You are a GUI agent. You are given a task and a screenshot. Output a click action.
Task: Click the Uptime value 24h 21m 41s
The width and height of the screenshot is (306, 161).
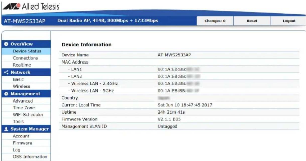pyautogui.click(x=171, y=112)
